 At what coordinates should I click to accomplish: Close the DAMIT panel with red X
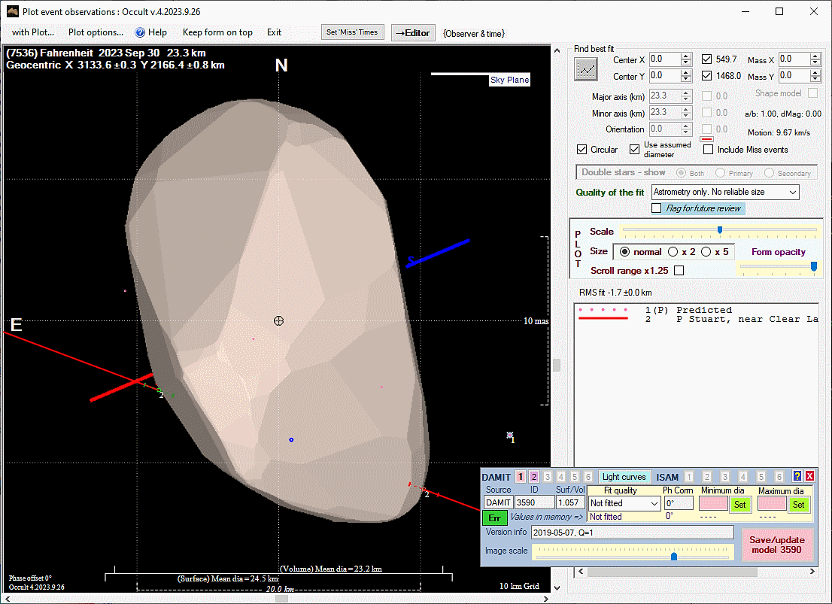[x=809, y=477]
